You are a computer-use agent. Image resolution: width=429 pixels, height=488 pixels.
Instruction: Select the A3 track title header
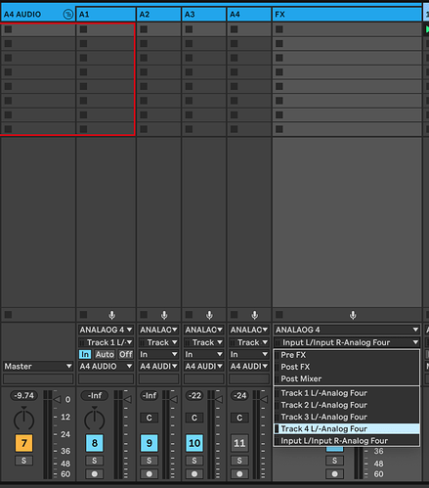(x=203, y=15)
